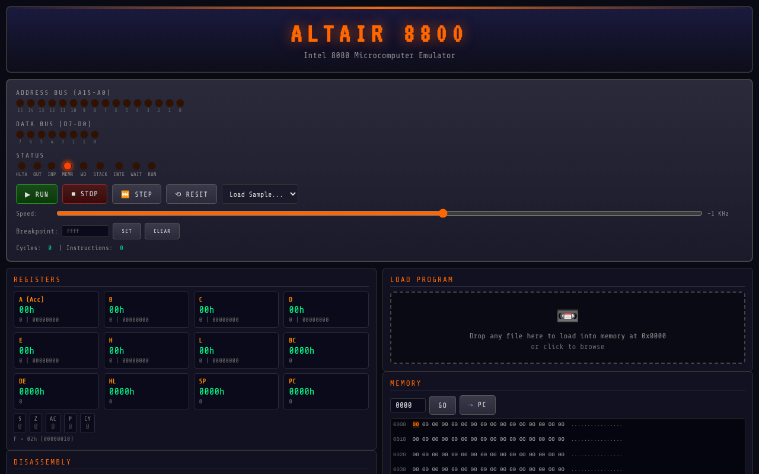The width and height of the screenshot is (759, 474).
Task: Click the Instructions counter value
Action: (x=122, y=248)
